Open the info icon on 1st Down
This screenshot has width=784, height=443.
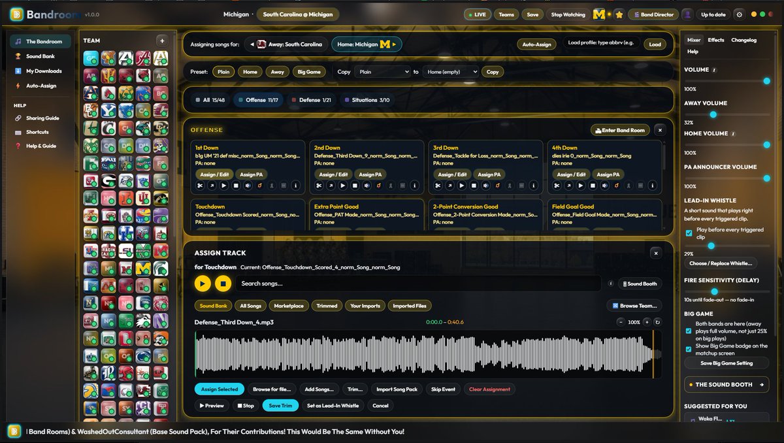click(x=295, y=186)
